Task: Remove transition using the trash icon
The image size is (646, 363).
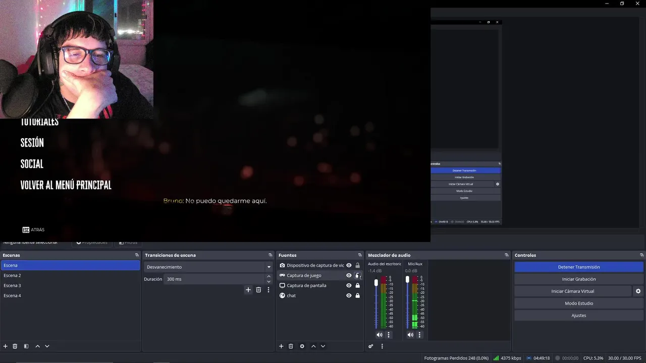Action: 258,290
